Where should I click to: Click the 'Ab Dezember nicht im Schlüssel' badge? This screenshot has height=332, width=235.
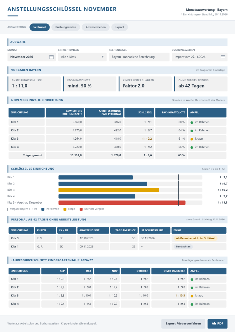coord(196,238)
